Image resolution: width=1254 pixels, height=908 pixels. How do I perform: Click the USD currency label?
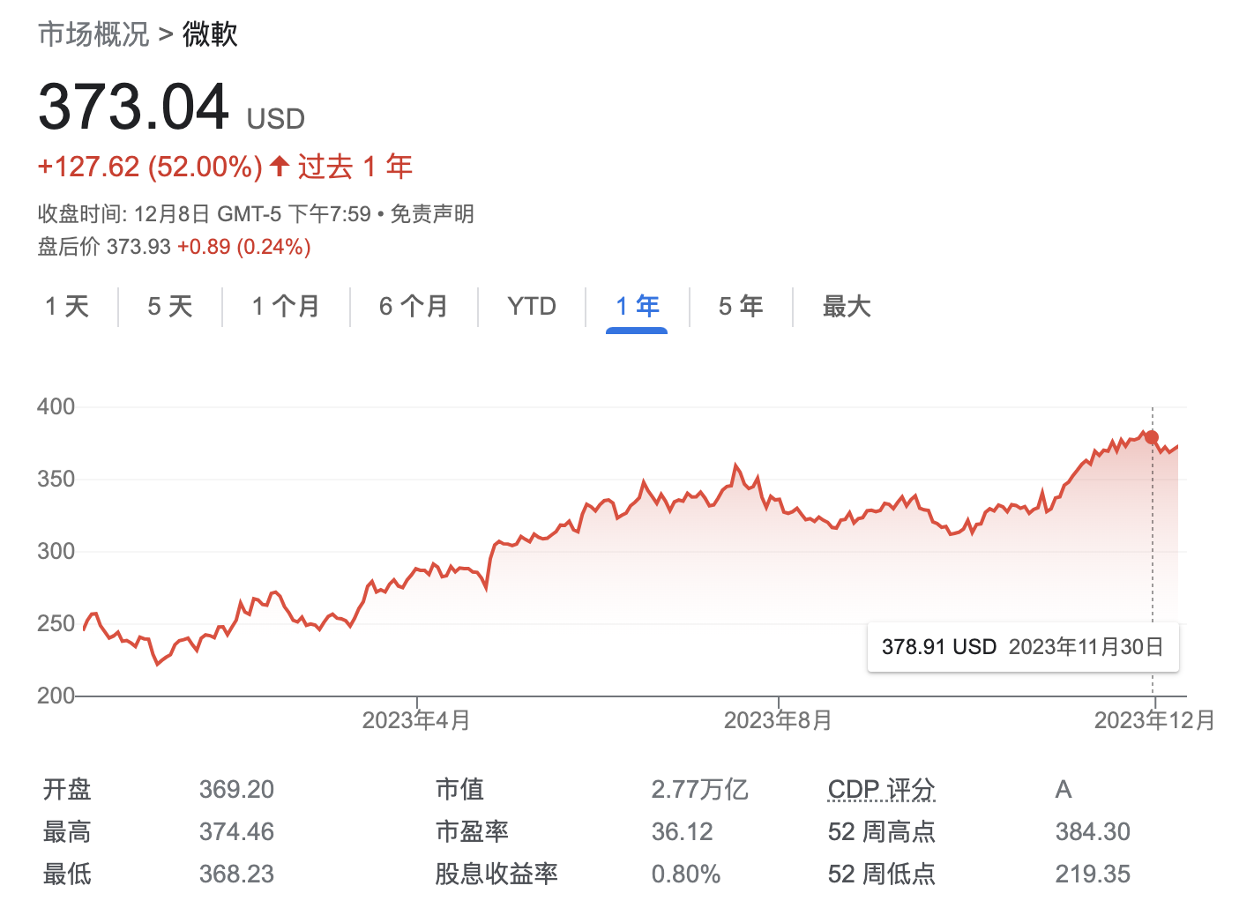[276, 119]
